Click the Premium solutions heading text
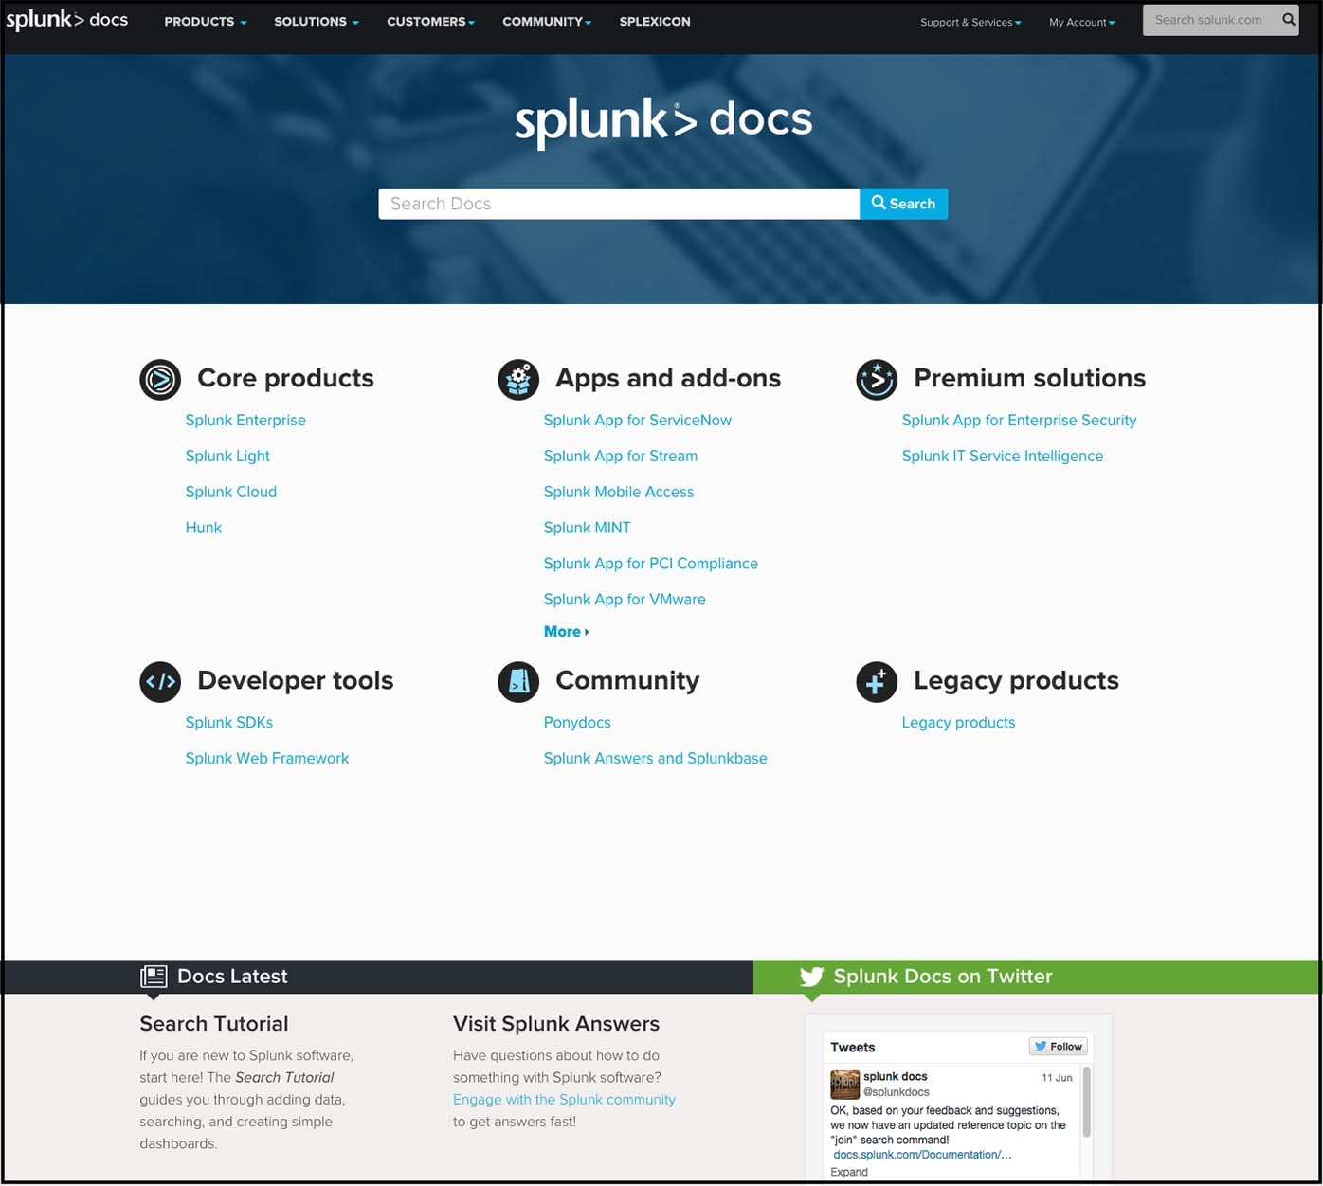This screenshot has height=1186, width=1323. pos(1029,378)
